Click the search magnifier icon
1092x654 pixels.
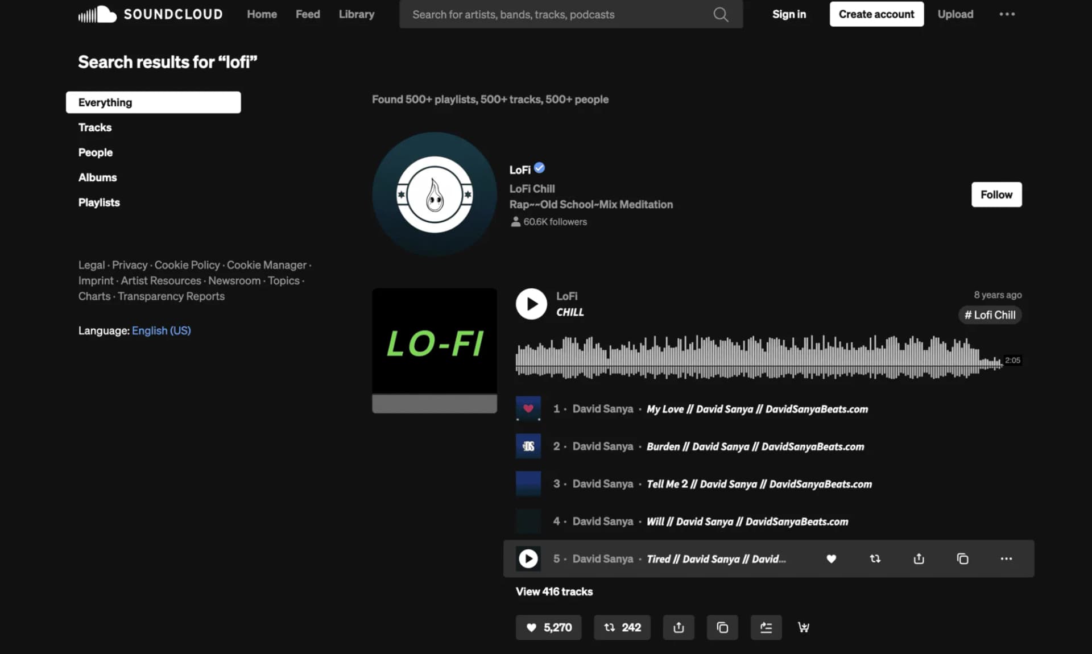[x=721, y=14]
